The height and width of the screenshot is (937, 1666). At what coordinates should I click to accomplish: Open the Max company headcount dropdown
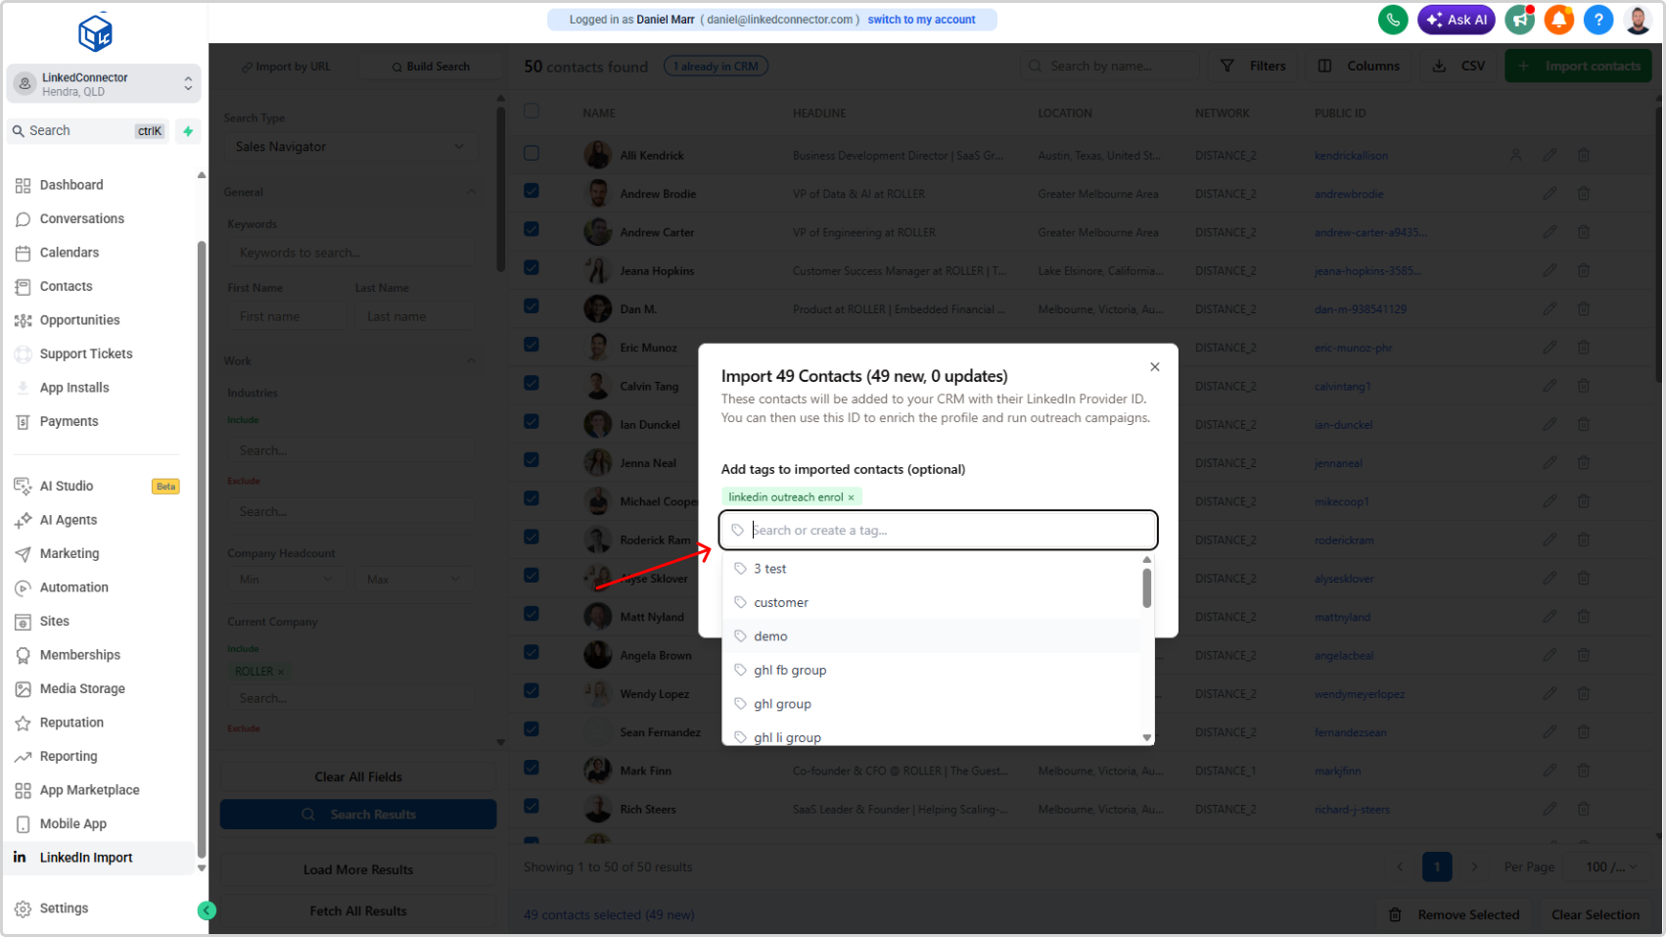tap(414, 580)
